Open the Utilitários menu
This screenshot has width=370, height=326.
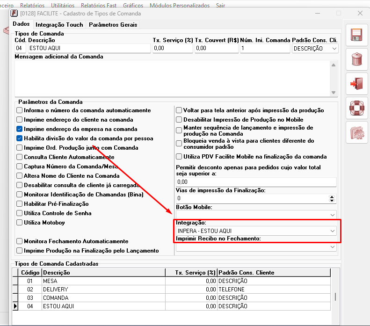click(x=63, y=5)
